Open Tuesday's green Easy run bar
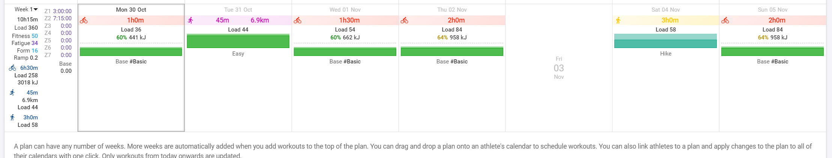 coord(238,41)
